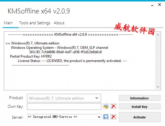Save the server with floppy disk icon
This screenshot has width=165, height=126.
tap(106, 117)
